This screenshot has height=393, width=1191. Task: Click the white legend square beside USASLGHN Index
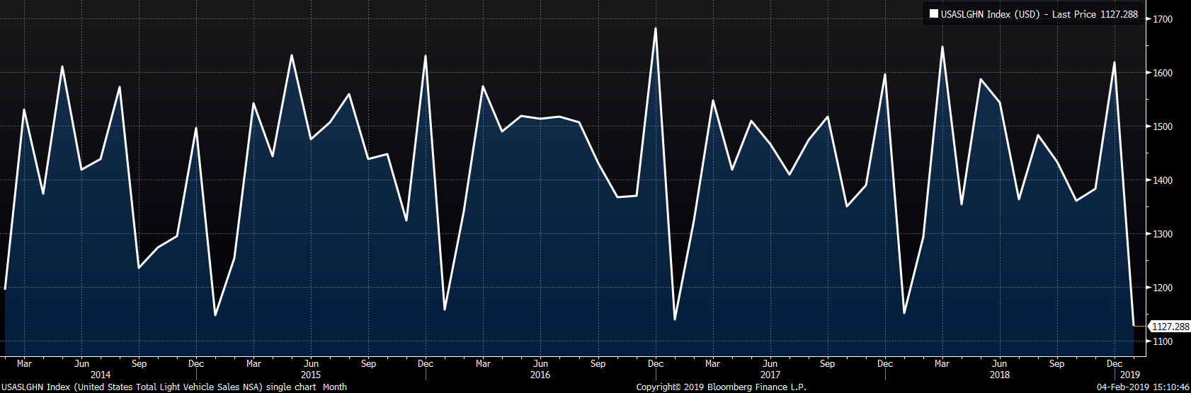[x=933, y=14]
